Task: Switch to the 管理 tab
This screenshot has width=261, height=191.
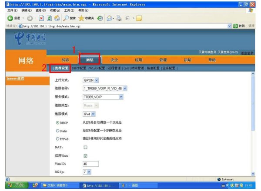Action: [163, 60]
